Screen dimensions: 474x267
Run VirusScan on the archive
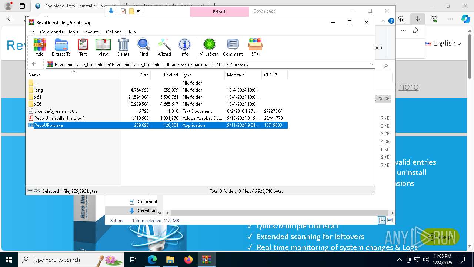209,47
